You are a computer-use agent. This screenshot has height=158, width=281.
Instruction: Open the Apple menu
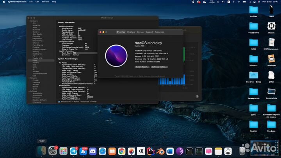coord(4,2)
